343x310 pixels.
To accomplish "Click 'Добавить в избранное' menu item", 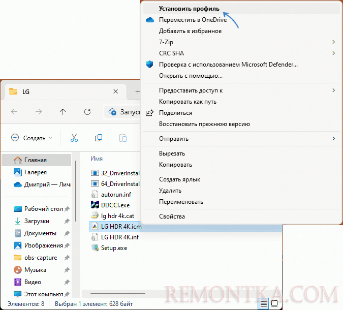I will (241, 31).
